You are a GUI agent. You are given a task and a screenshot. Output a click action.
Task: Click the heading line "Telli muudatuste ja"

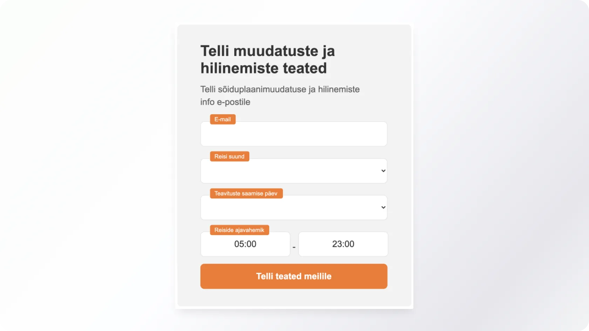coord(268,51)
